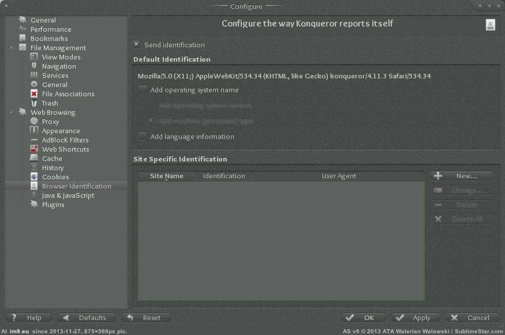Open General listed under File Management

(54, 85)
